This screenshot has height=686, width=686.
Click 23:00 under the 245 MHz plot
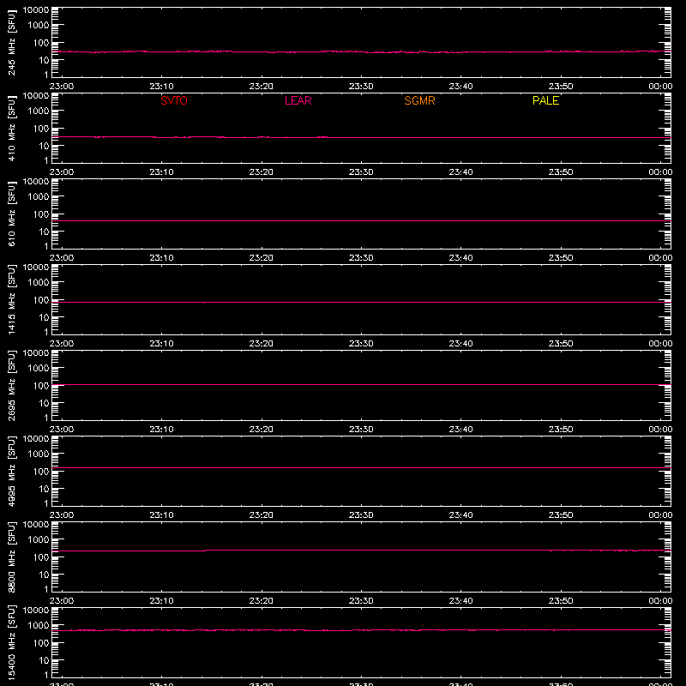click(62, 87)
